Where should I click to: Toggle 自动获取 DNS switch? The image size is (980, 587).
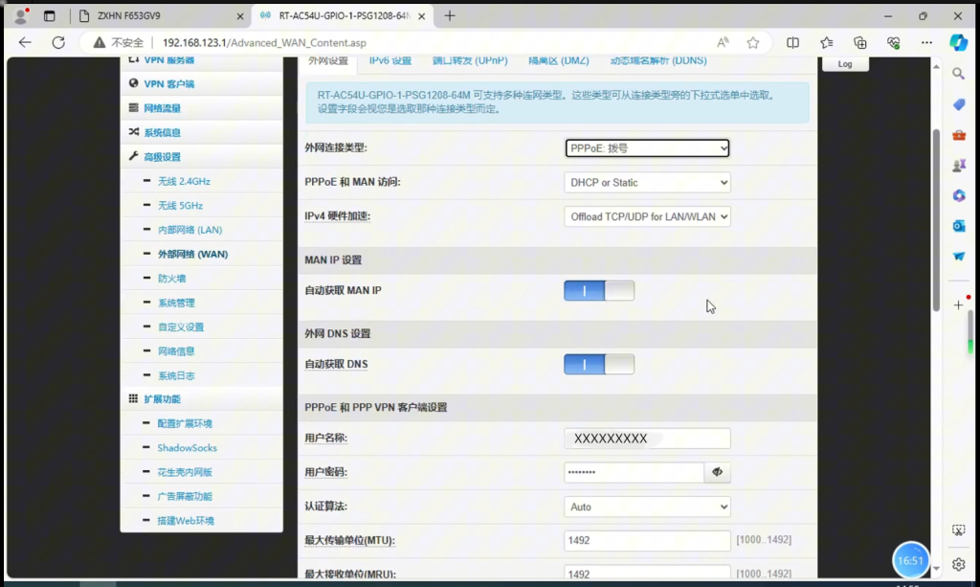point(599,365)
